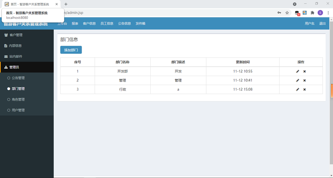This screenshot has width=333, height=178.
Task: Click the 操作 column header
Action: (301, 62)
